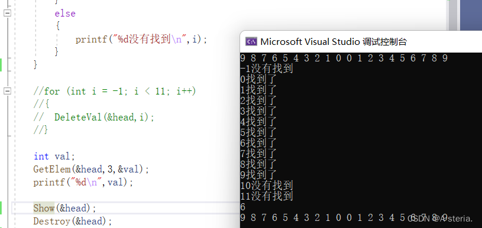The width and height of the screenshot is (482, 228).
Task: Click console output '7找到了'
Action: pos(258,153)
